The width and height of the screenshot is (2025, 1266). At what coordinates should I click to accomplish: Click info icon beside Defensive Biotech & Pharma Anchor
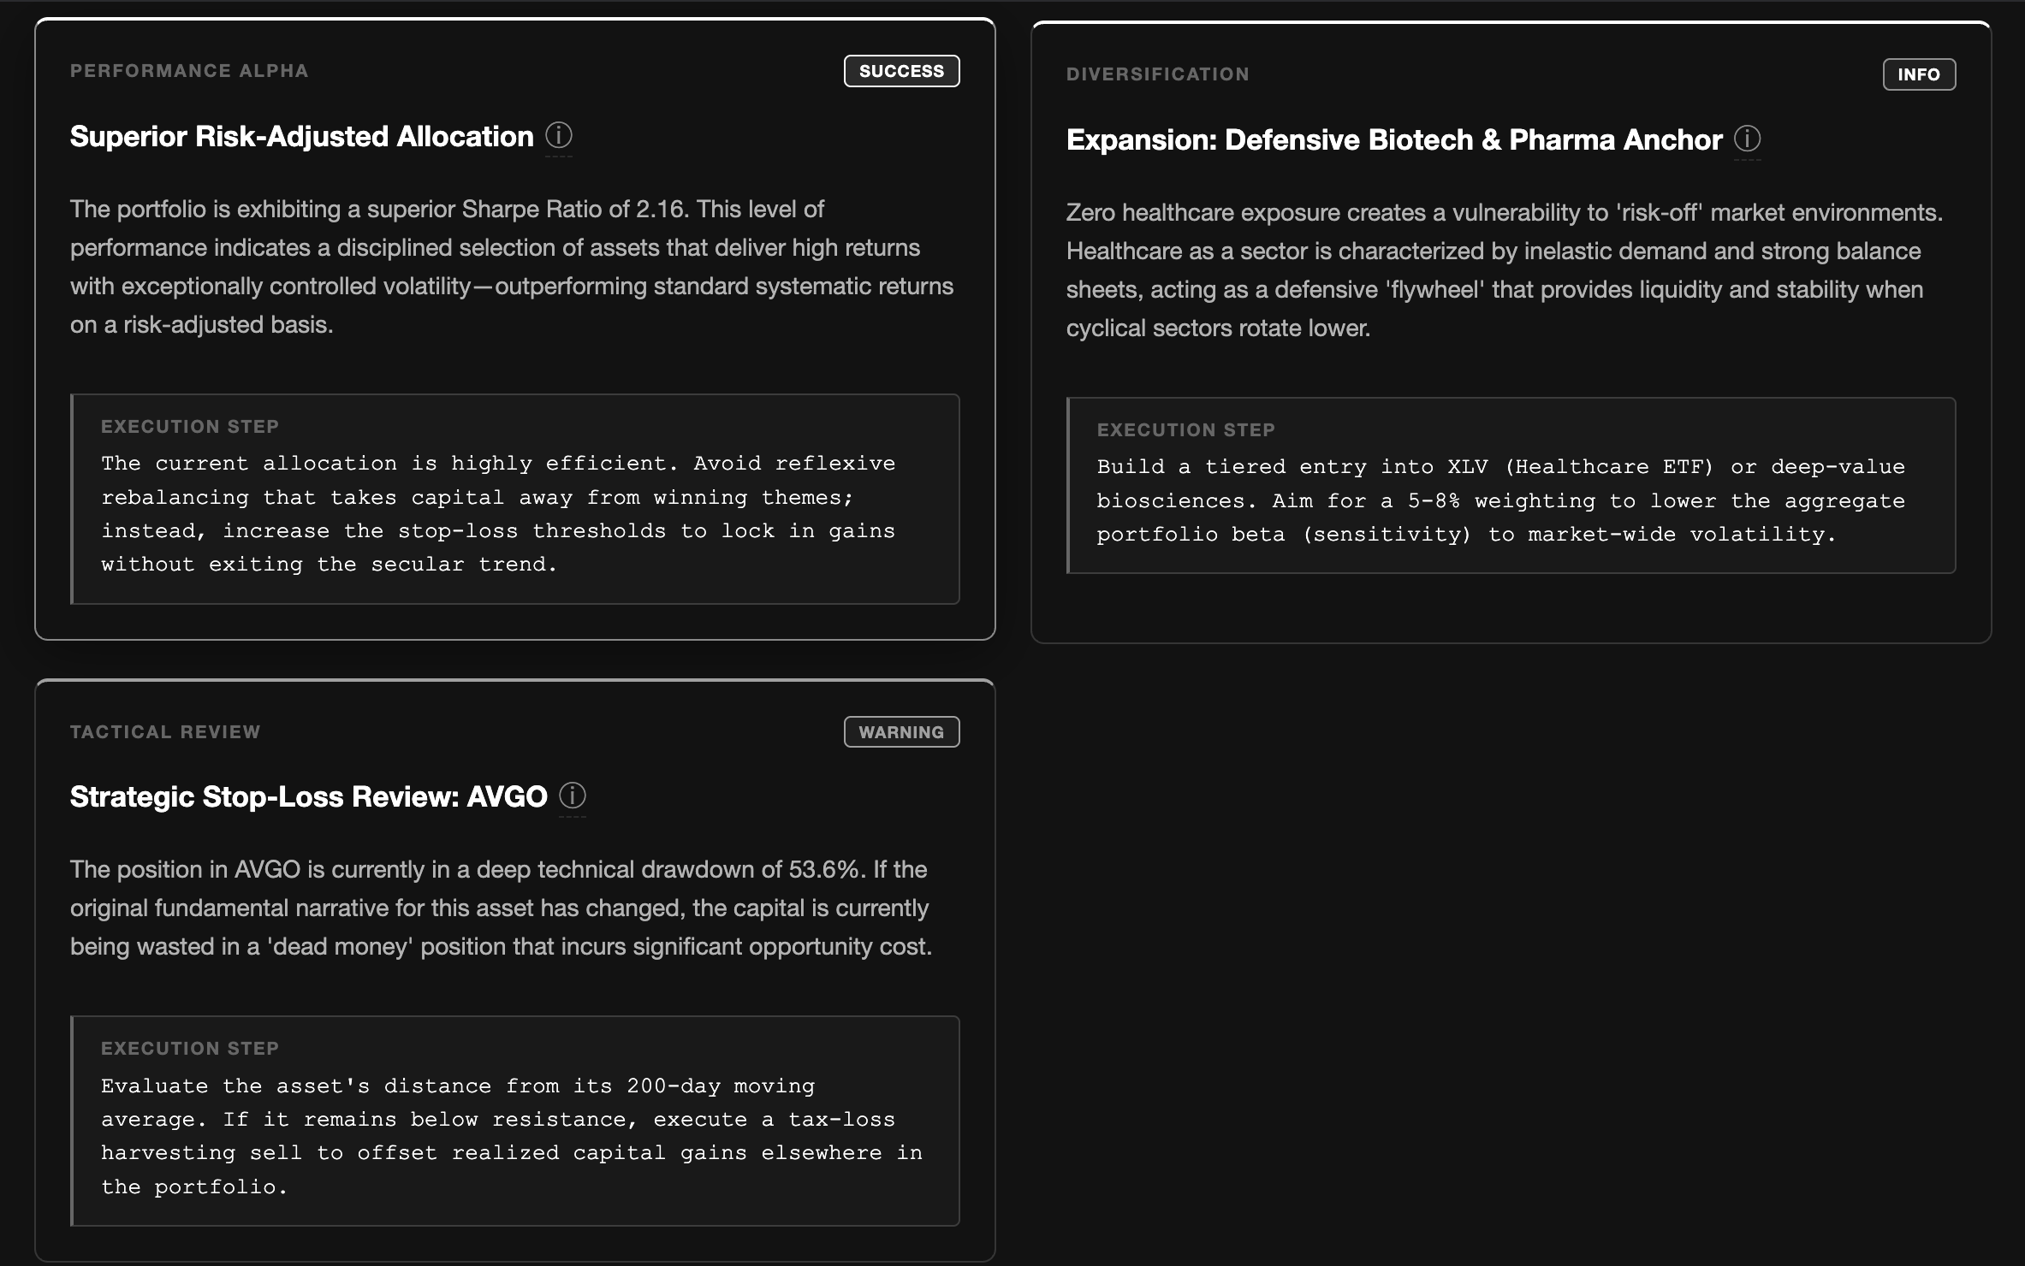coord(1747,139)
